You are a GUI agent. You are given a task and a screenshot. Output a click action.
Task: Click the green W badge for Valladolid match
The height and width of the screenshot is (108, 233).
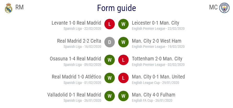(110, 96)
